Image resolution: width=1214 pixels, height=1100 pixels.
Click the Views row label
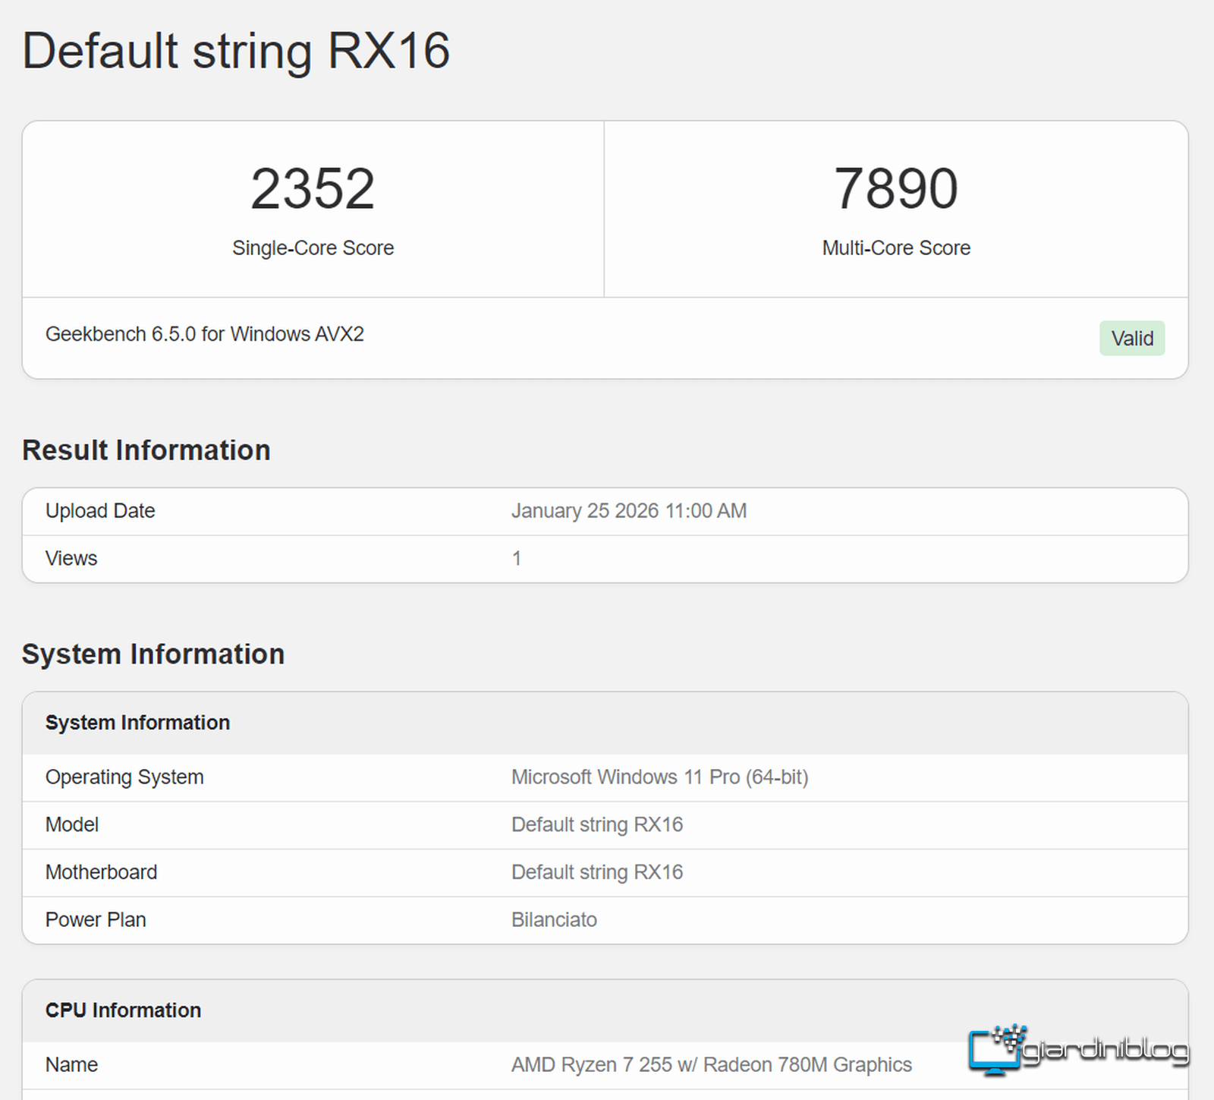point(71,559)
